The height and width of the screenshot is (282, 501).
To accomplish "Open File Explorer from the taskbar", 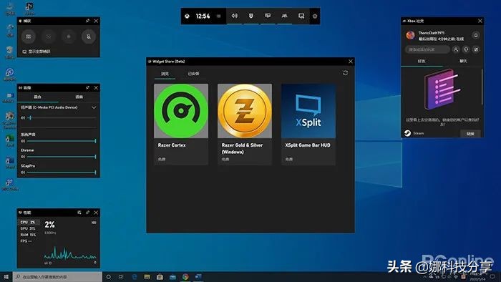I will coord(147,277).
